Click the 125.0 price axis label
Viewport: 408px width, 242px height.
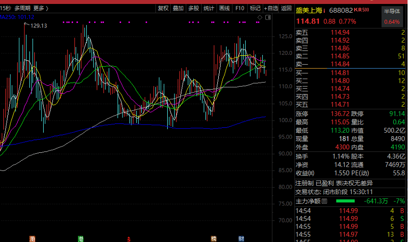tap(285, 36)
